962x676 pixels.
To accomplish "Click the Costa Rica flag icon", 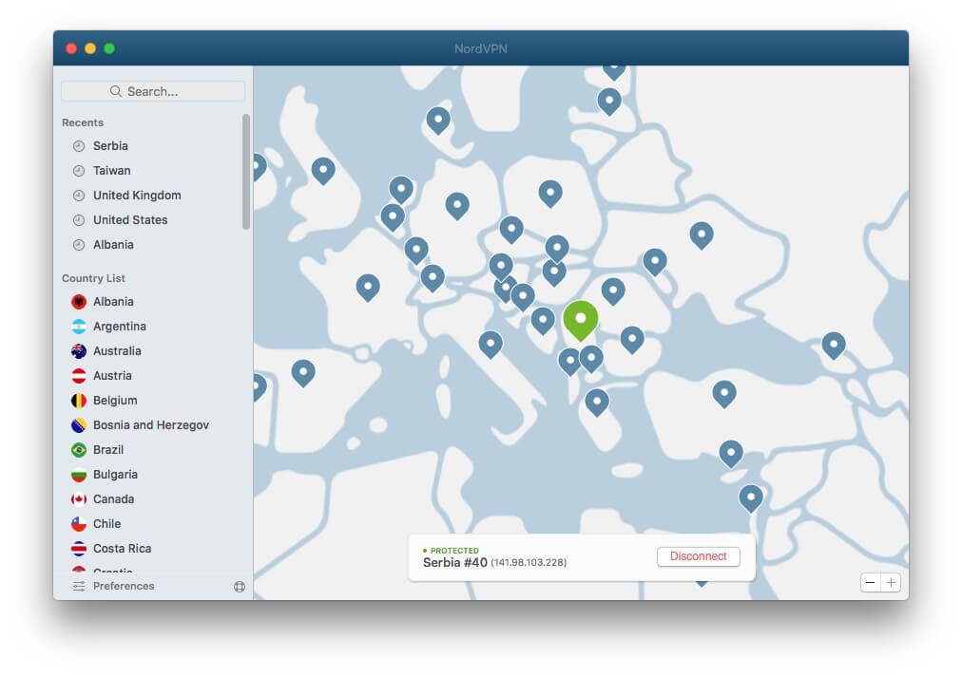I will (79, 549).
